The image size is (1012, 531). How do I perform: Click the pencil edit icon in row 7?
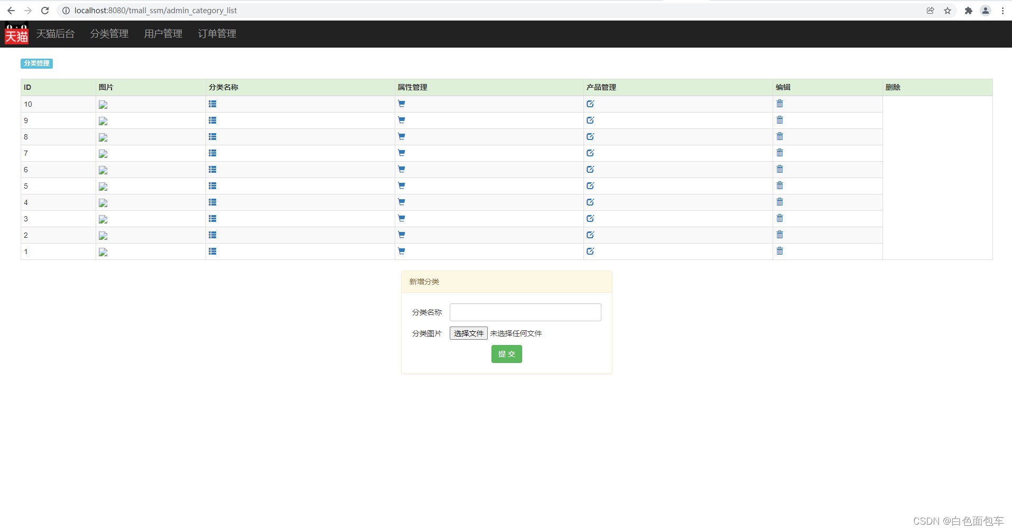pos(590,153)
